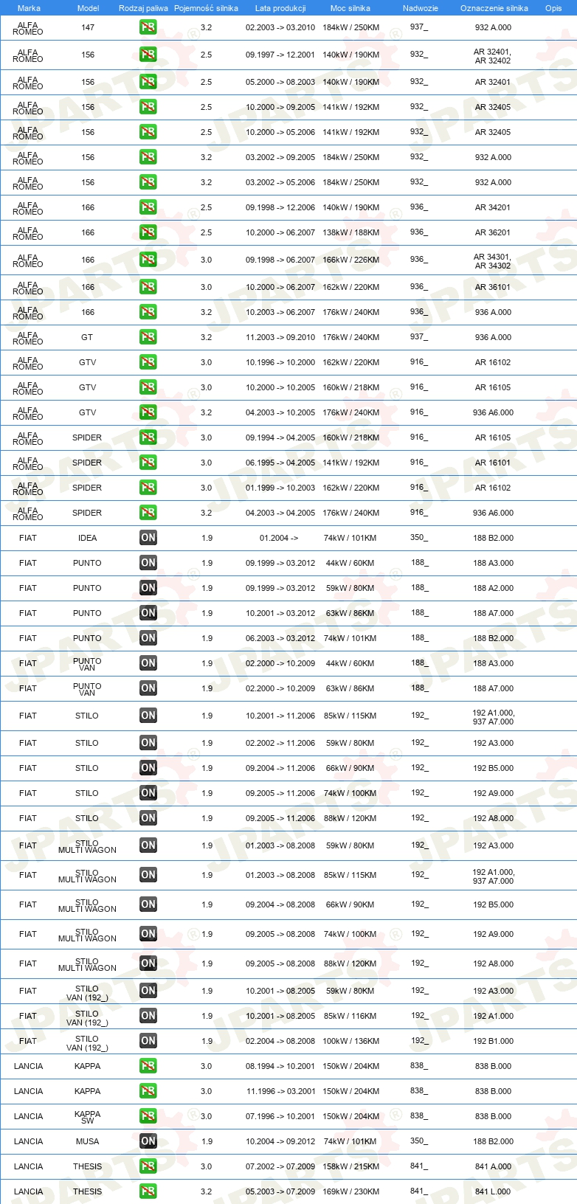This screenshot has width=577, height=1204.
Task: Click the Opis column header
Action: [553, 8]
